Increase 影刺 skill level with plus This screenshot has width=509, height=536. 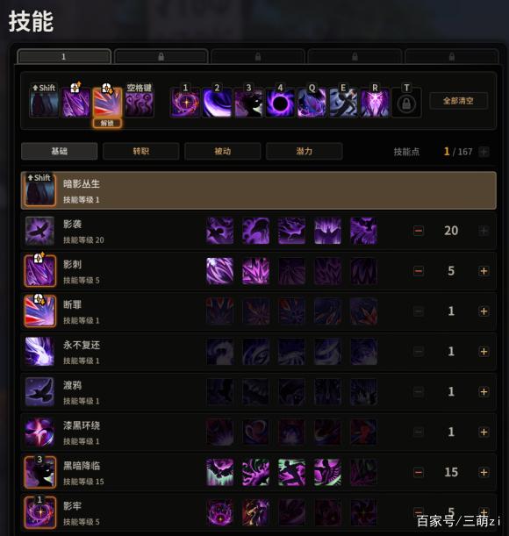pos(484,271)
